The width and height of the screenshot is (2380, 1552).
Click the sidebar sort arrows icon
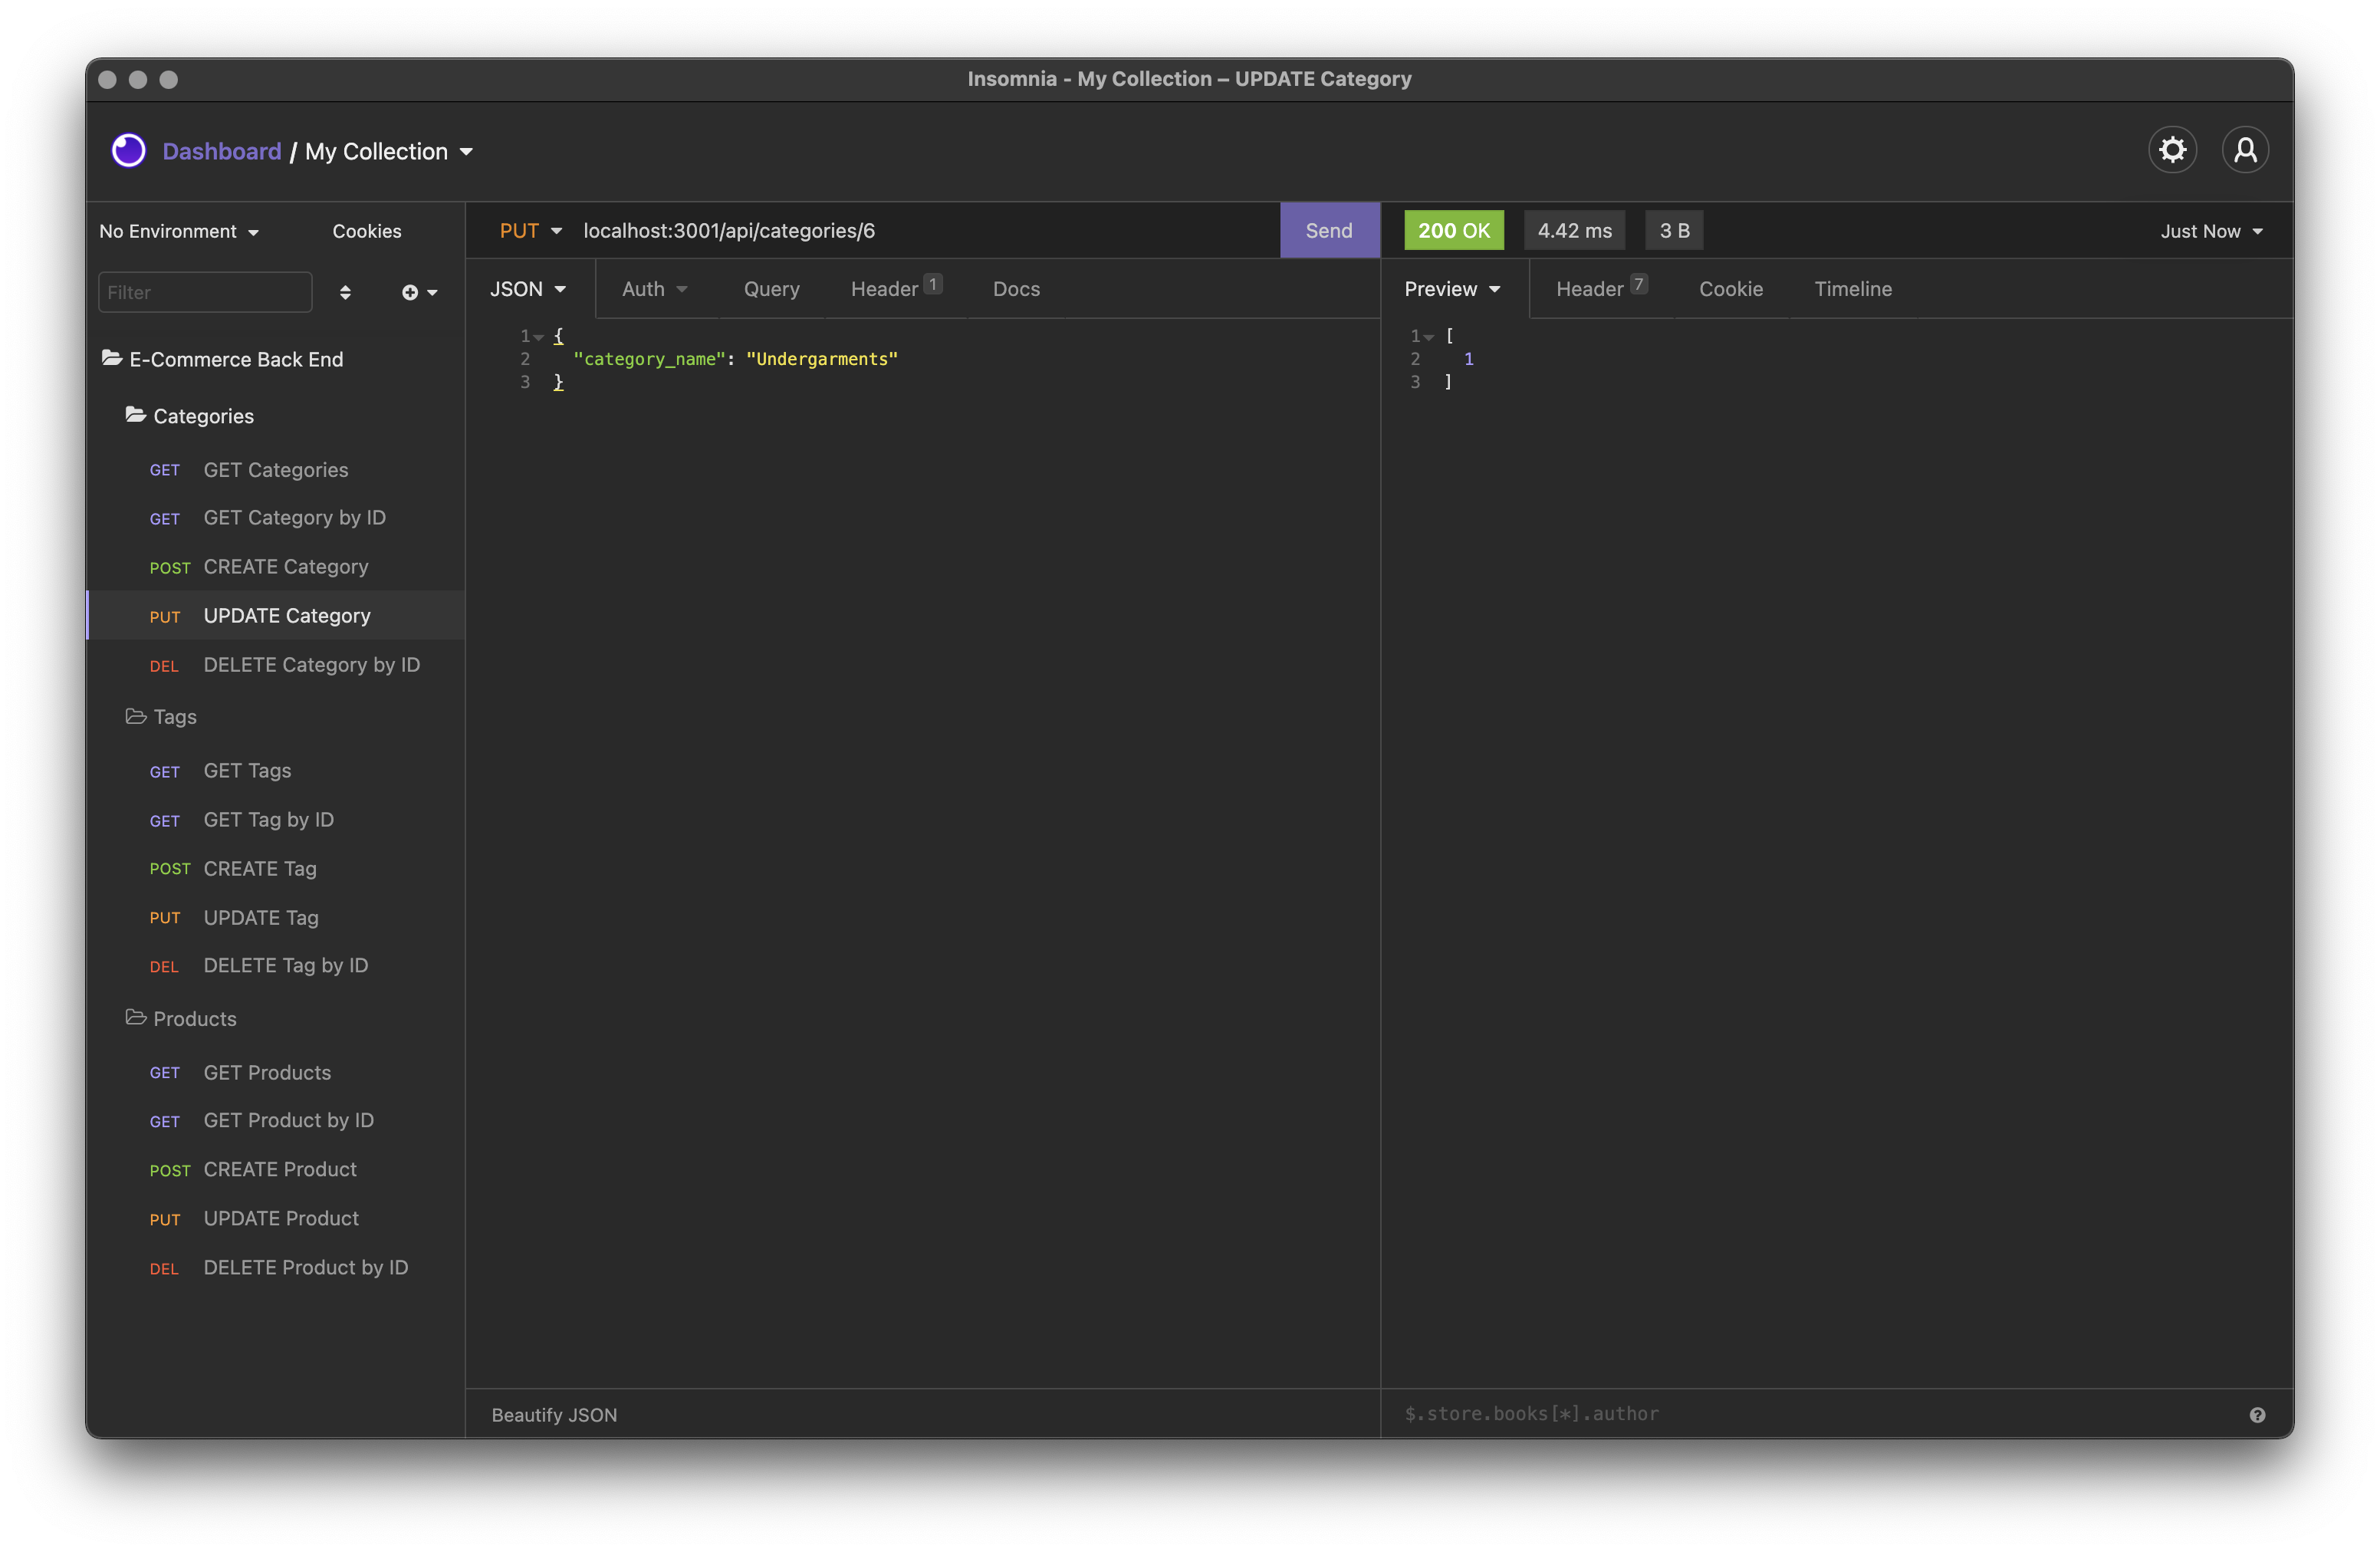[345, 292]
